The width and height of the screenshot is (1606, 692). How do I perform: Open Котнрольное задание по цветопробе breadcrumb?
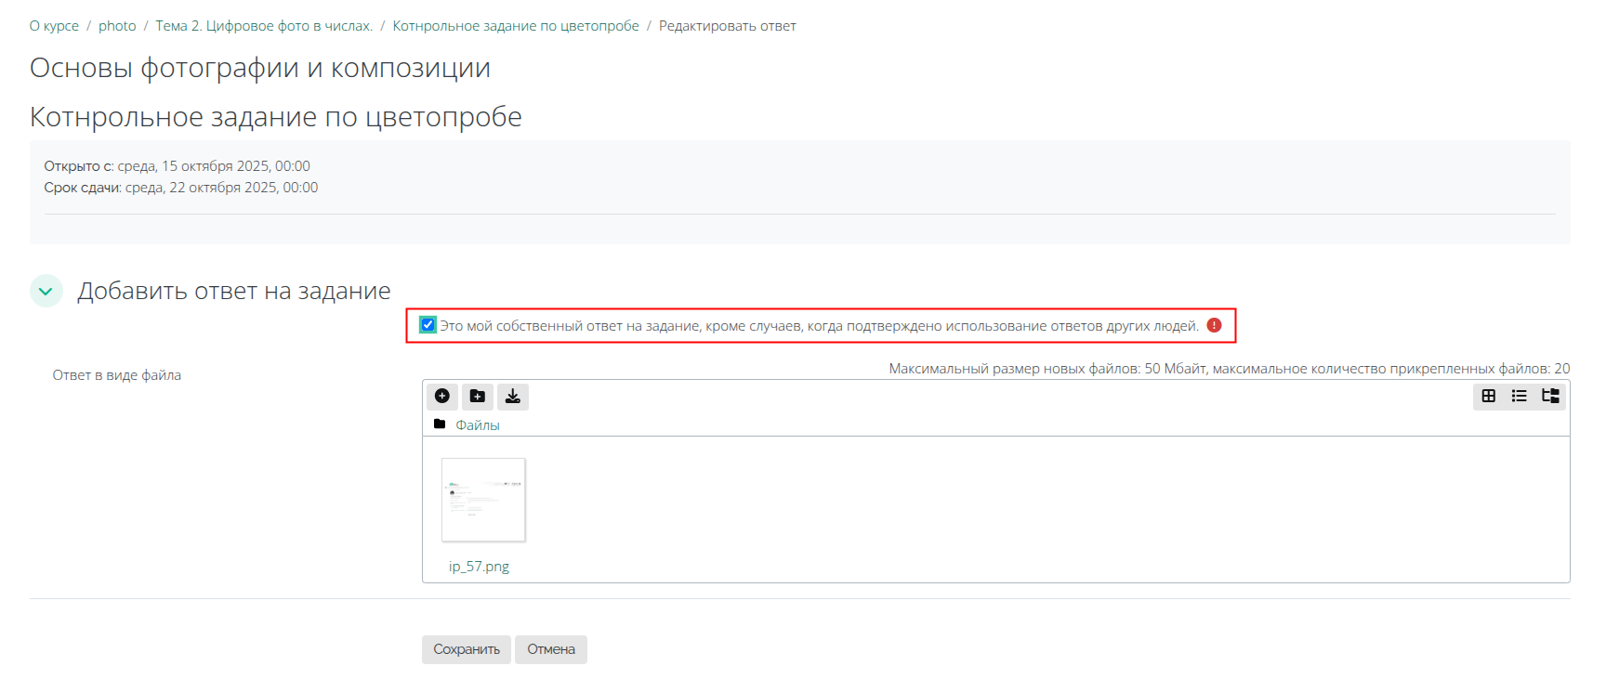tap(516, 26)
